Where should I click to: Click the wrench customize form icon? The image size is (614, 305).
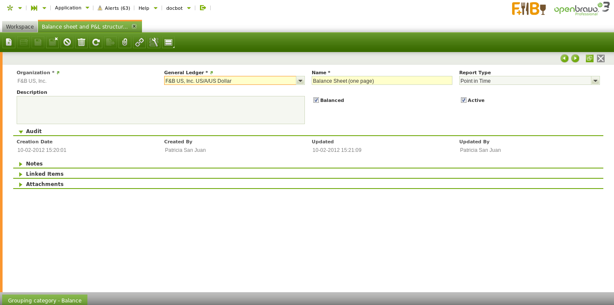coord(154,42)
